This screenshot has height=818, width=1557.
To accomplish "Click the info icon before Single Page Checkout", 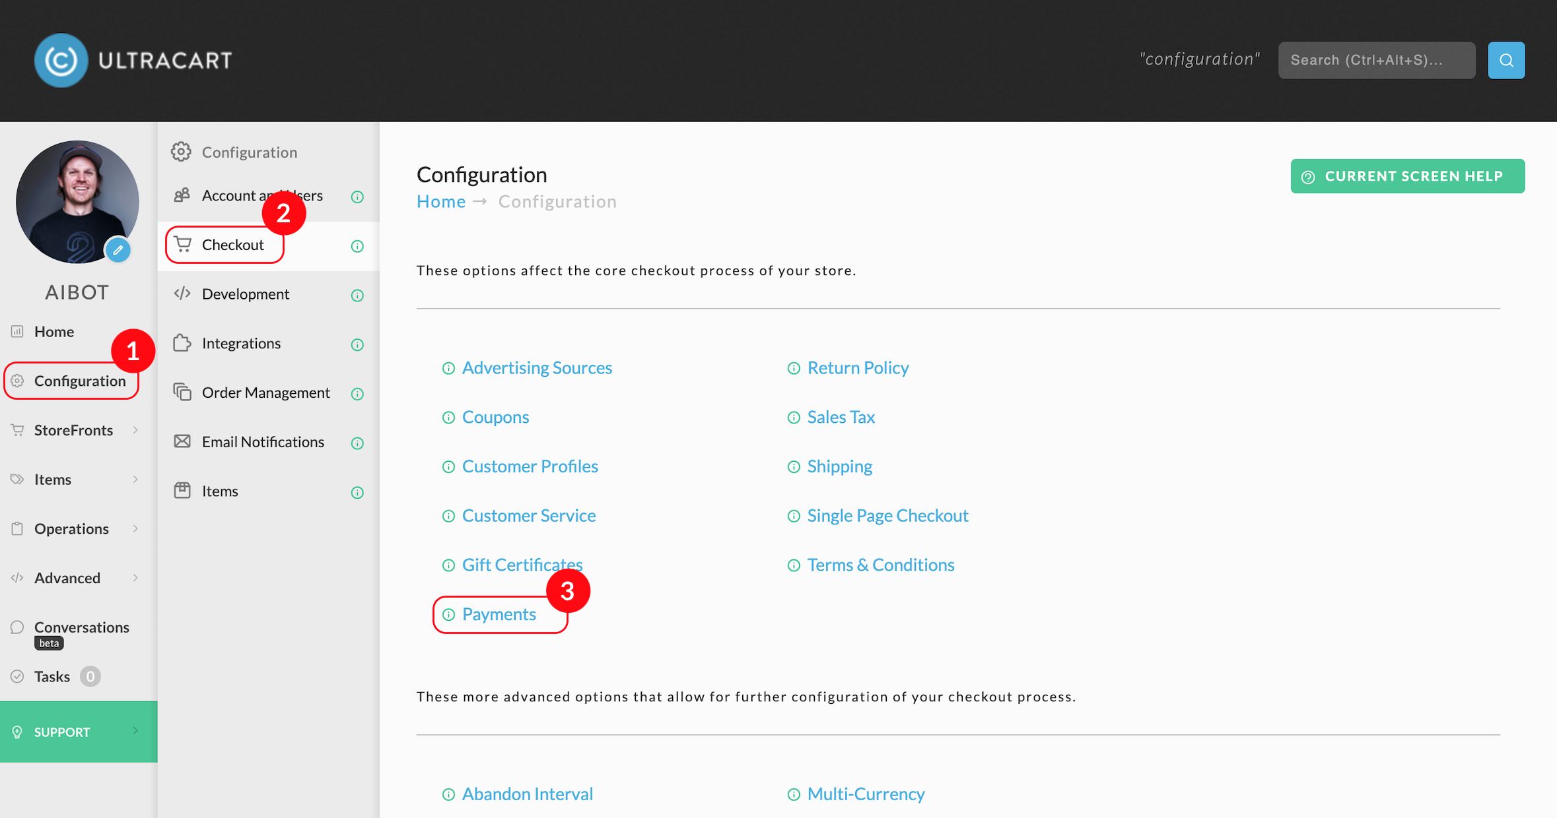I will [x=794, y=516].
